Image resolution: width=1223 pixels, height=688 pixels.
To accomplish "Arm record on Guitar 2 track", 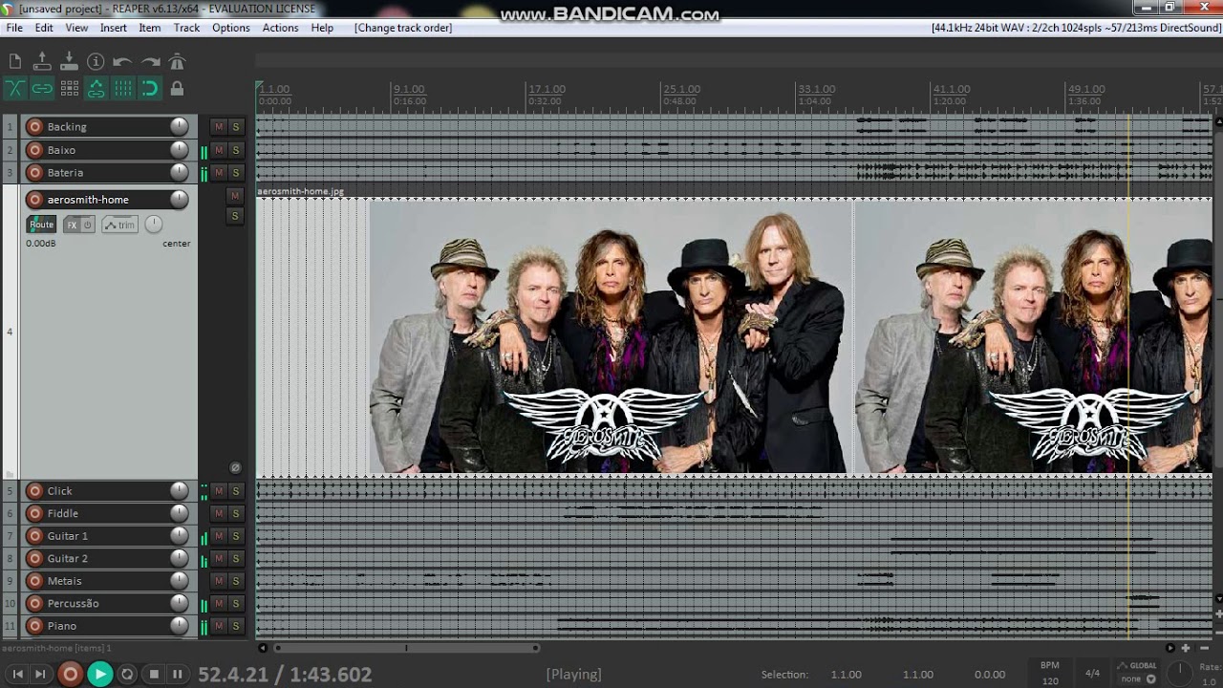I will pyautogui.click(x=34, y=558).
